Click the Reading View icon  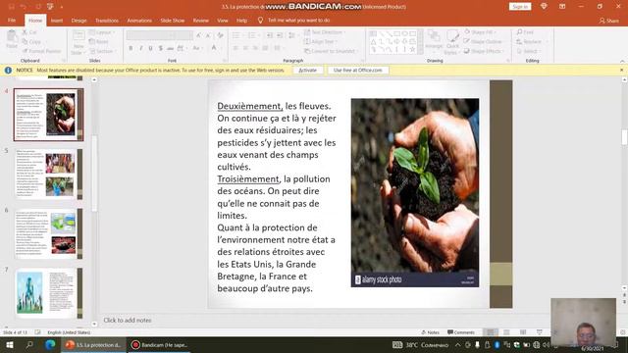(x=523, y=332)
